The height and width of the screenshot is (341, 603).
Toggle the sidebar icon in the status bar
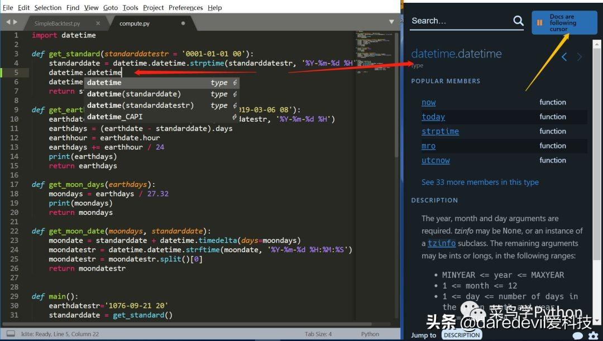pos(11,334)
